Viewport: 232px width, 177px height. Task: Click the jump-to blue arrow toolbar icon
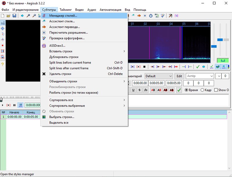pyautogui.click(x=22, y=16)
